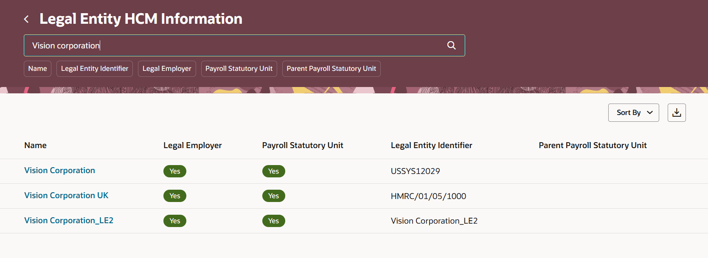Image resolution: width=708 pixels, height=258 pixels.
Task: Select the Legal Entity Identifier filter chip
Action: point(95,69)
